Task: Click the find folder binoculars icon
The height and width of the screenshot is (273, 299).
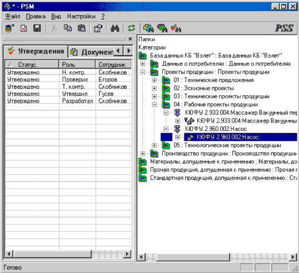Action: tap(162, 28)
